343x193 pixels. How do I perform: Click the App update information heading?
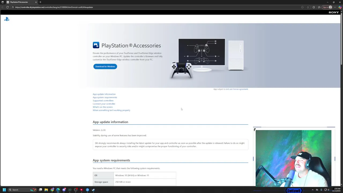point(110,122)
